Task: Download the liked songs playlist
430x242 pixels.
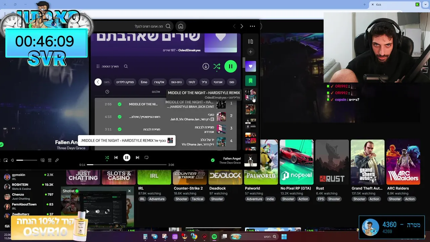Action: pyautogui.click(x=206, y=66)
